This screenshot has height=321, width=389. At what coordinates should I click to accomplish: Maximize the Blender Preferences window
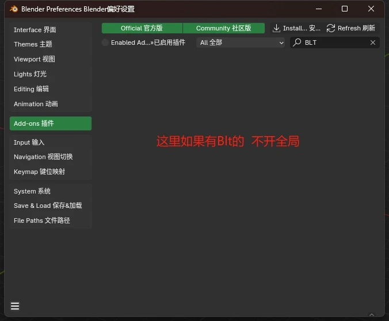tap(345, 9)
